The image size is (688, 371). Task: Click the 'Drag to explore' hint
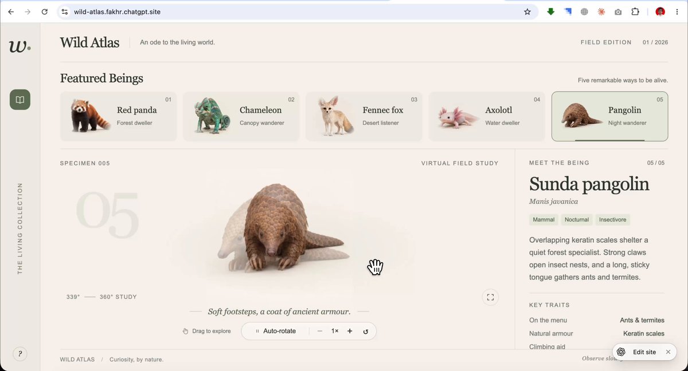click(x=206, y=331)
